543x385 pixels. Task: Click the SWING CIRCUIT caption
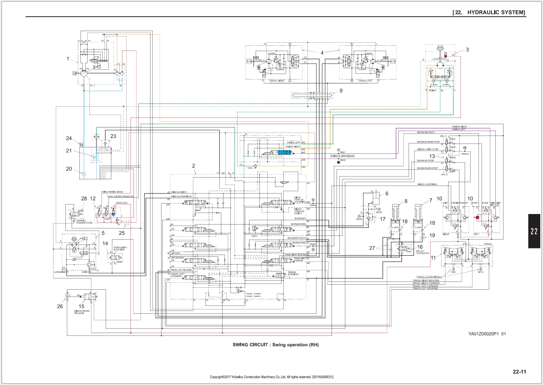(x=275, y=345)
